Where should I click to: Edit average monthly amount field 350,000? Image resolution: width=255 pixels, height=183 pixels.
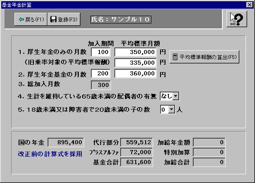coord(136,52)
